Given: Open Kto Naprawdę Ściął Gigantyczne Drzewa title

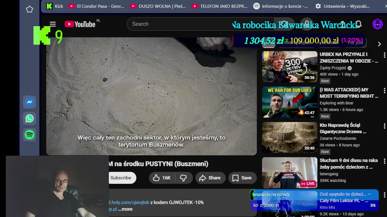Looking at the screenshot, I should point(343,128).
